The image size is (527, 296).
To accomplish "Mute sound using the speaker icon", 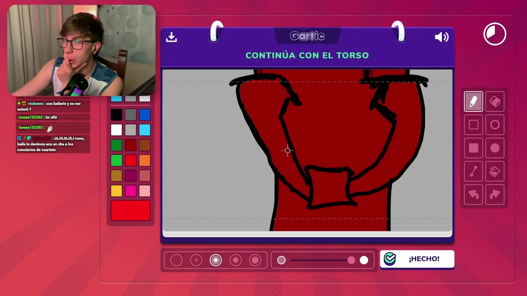I will 441,37.
